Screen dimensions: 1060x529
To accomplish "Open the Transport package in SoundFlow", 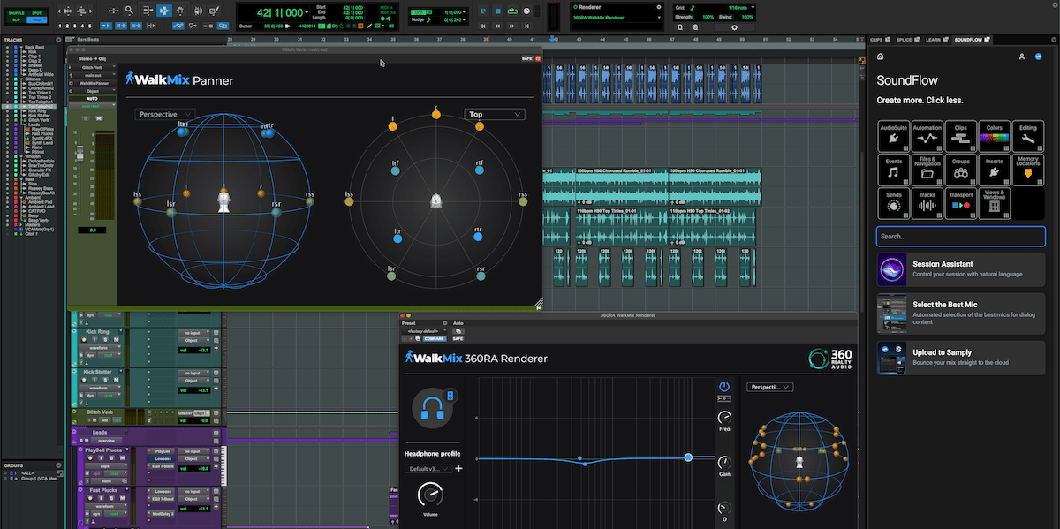I will coord(961,203).
